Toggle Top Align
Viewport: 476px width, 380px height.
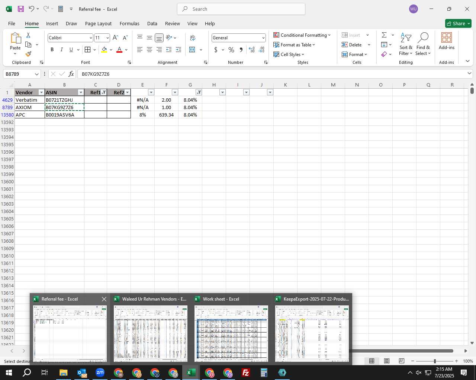tap(140, 37)
